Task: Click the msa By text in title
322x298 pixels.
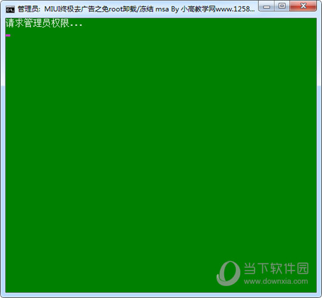Action: point(167,9)
